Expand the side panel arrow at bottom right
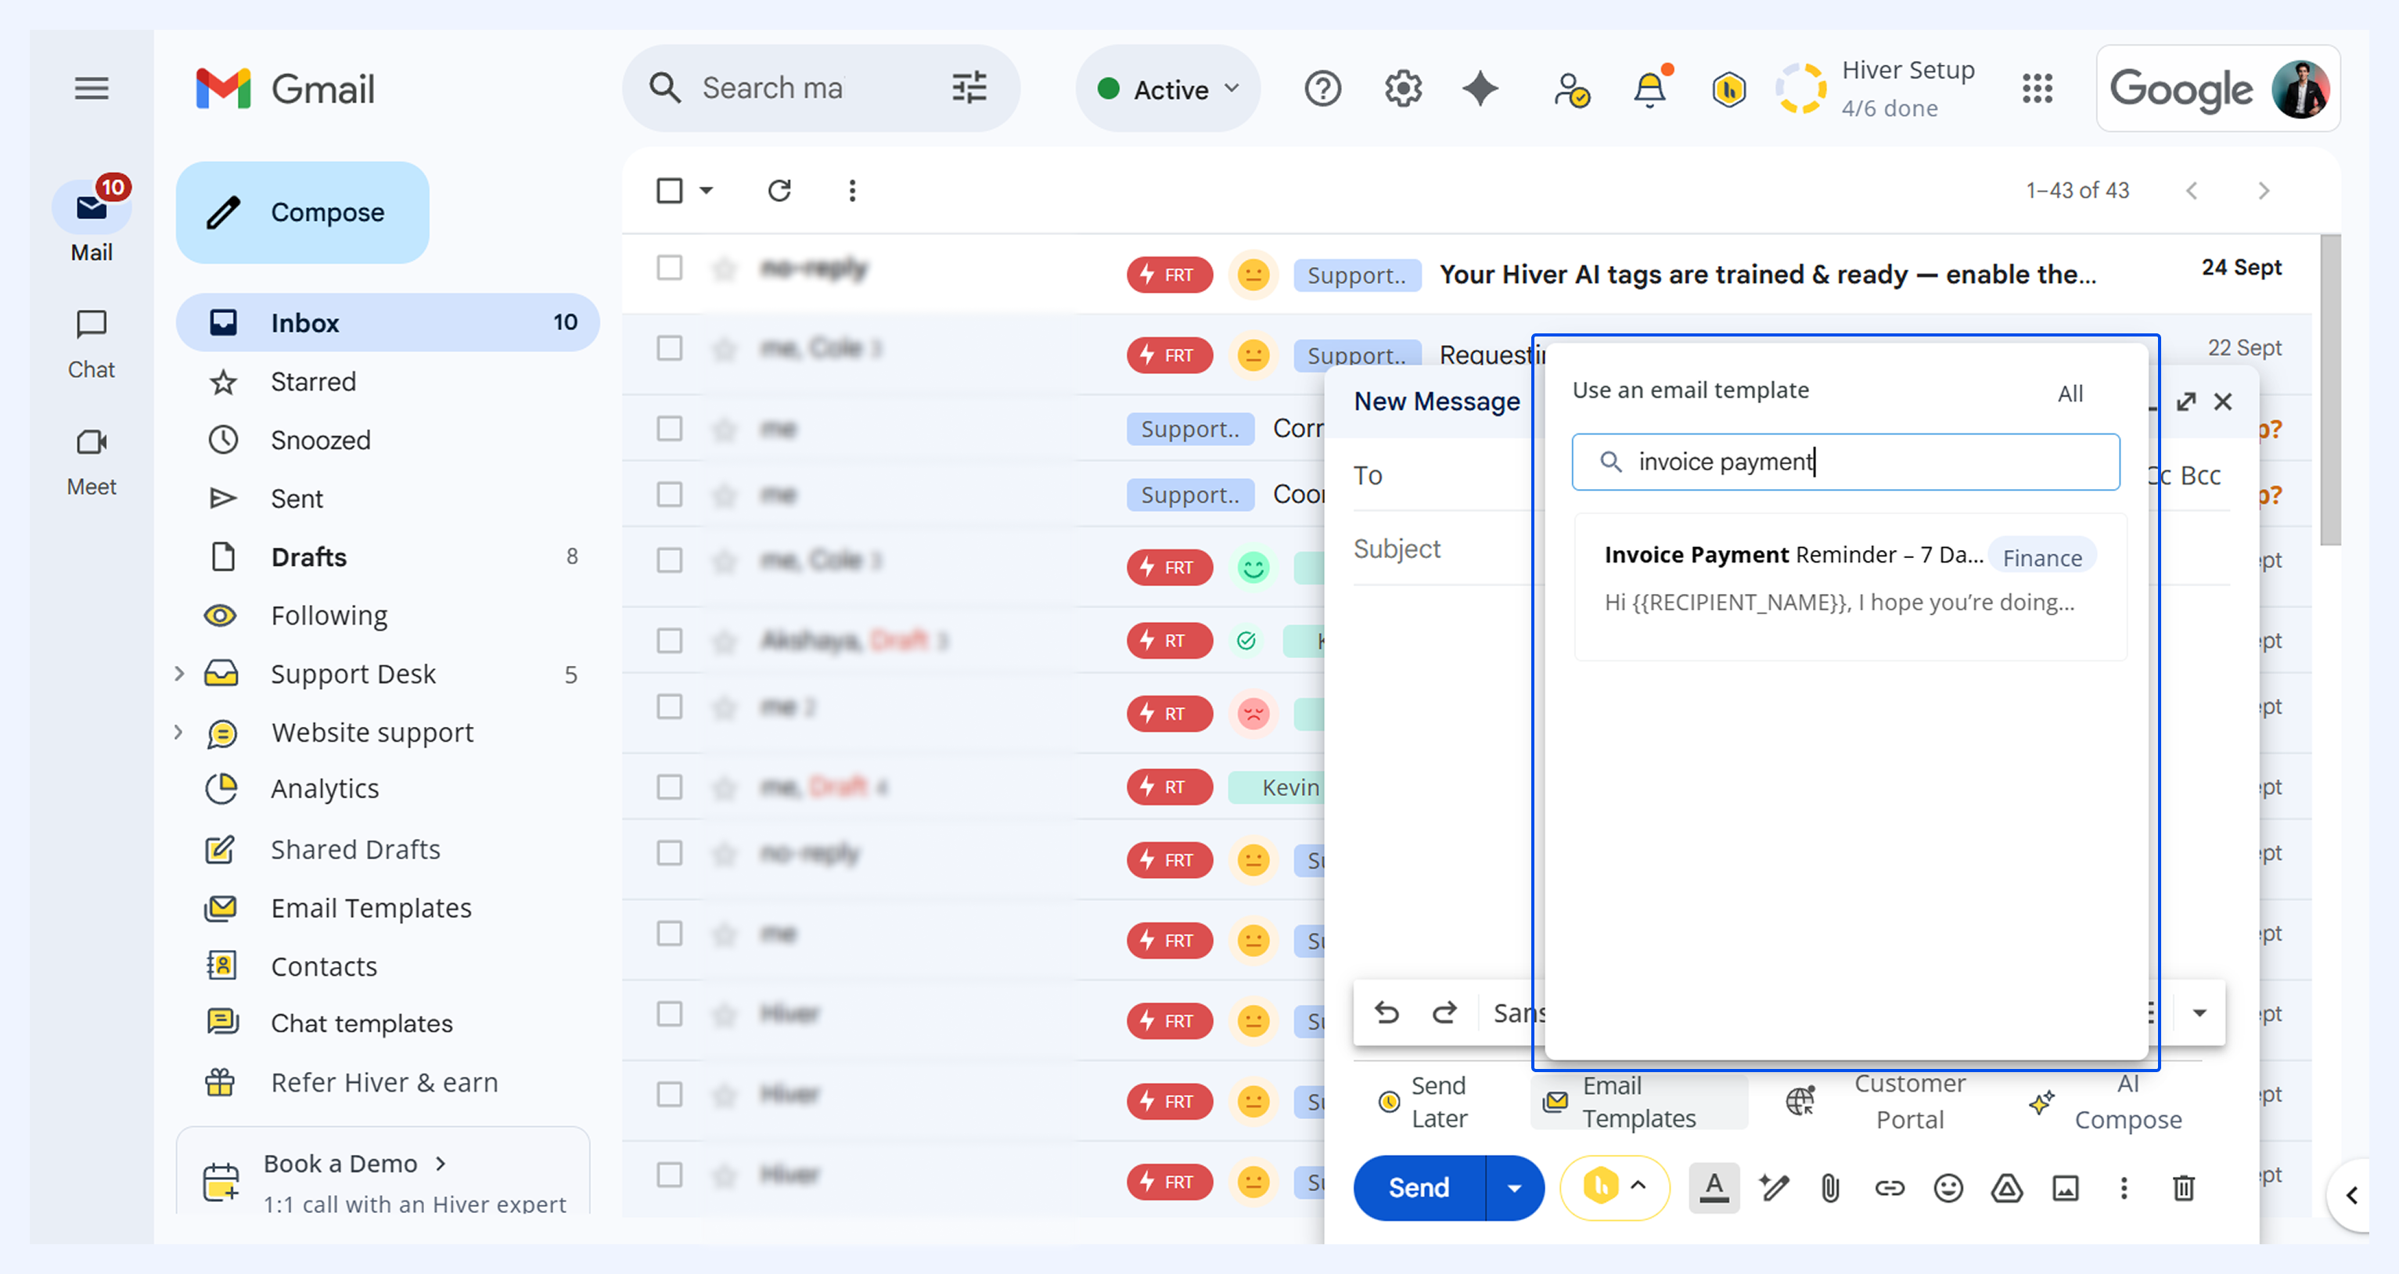The image size is (2399, 1274). (x=2352, y=1195)
